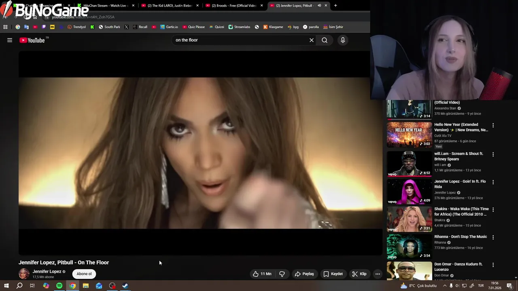
Task: Switch to The Kid LAROI, Justin Bieber tab
Action: 170,5
